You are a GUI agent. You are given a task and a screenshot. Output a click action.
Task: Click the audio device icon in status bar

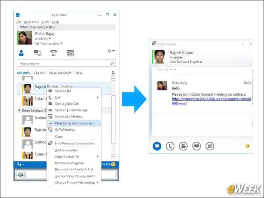[x=19, y=164]
